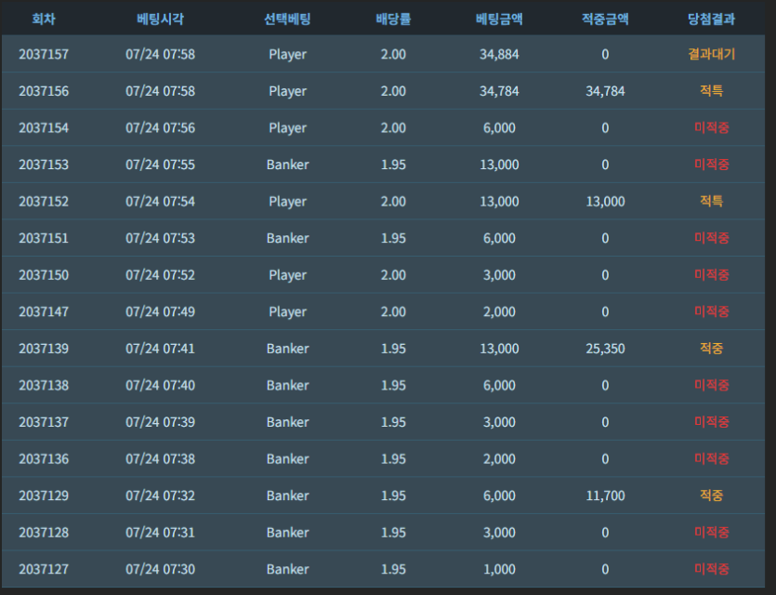Click the 당첨결과 column header

712,20
